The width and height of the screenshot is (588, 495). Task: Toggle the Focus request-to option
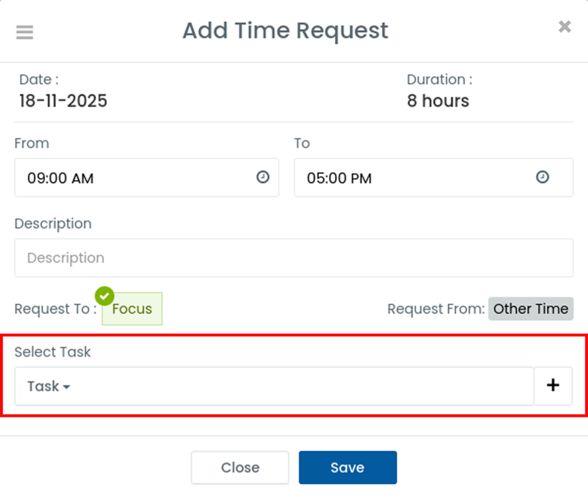coord(132,309)
